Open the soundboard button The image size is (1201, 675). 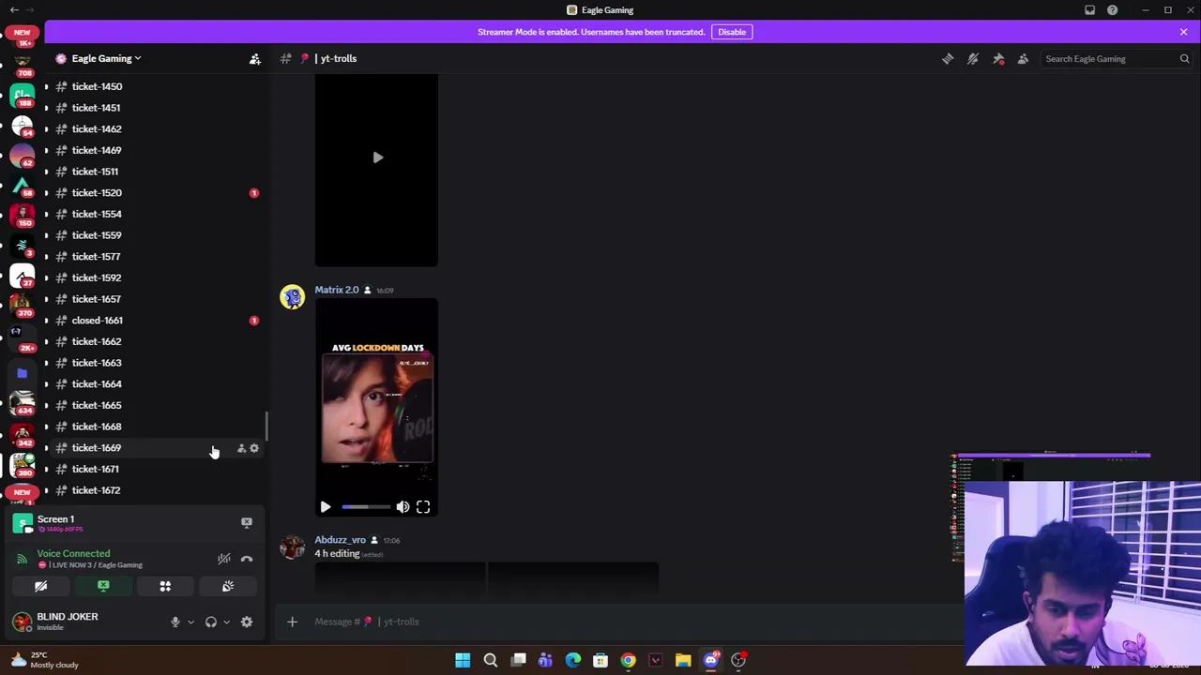coord(227,587)
